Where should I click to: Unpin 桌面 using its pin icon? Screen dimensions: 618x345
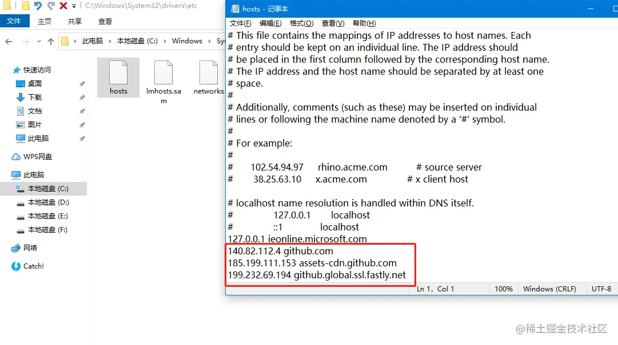click(82, 84)
